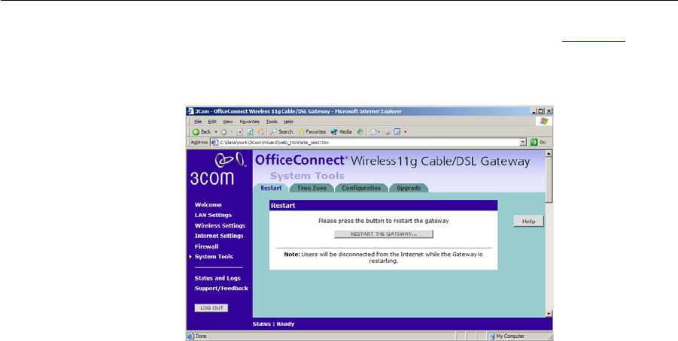This screenshot has height=341, width=678.
Task: Click the Edit page toolbar icon
Action: (x=397, y=132)
